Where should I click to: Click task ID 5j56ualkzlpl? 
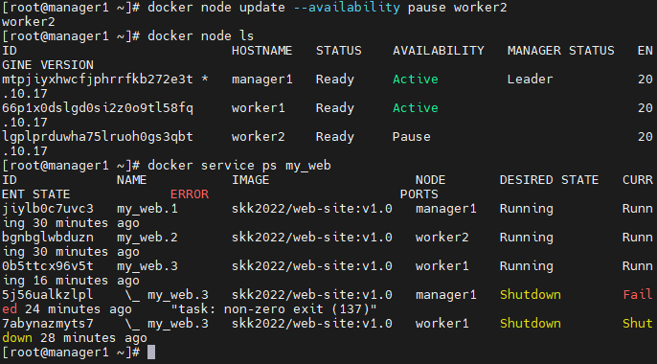(48, 295)
